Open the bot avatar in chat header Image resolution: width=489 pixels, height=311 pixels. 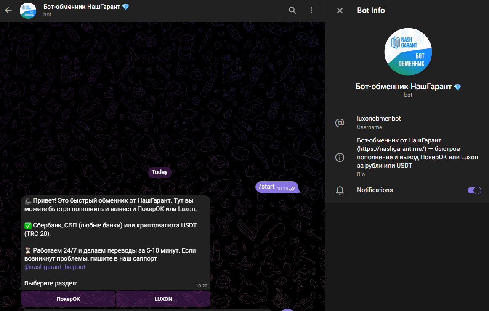tap(28, 11)
